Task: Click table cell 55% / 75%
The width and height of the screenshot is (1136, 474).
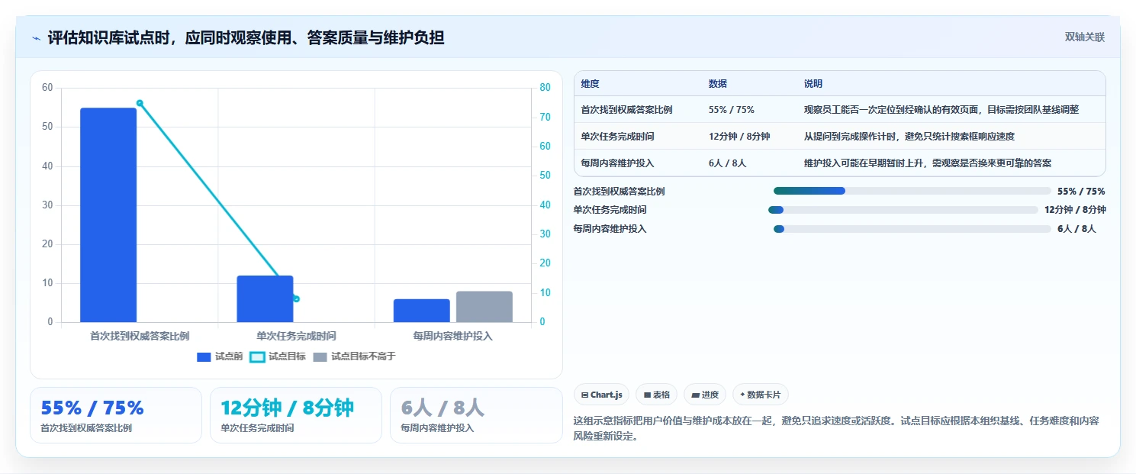Action: 731,110
